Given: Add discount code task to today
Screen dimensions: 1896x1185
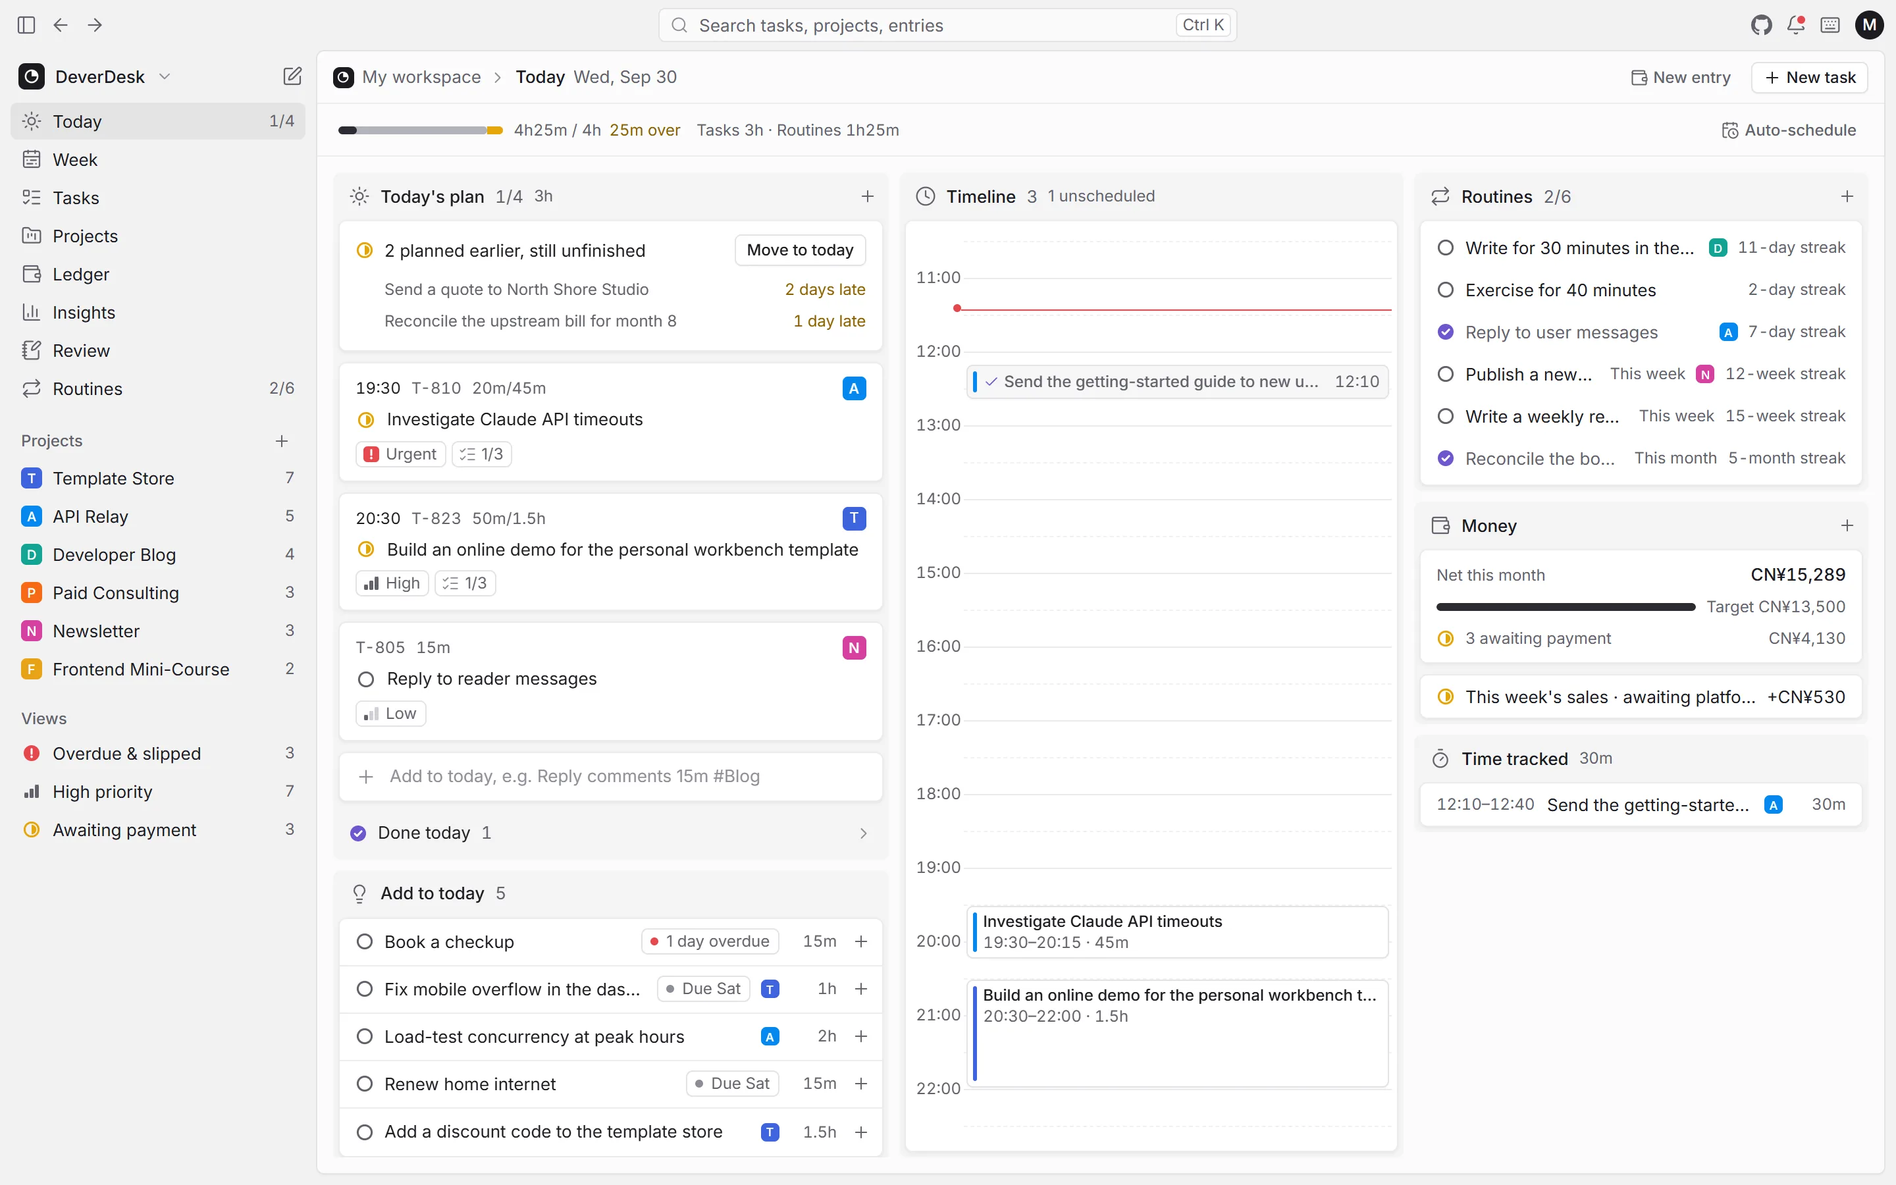Looking at the screenshot, I should pos(861,1132).
